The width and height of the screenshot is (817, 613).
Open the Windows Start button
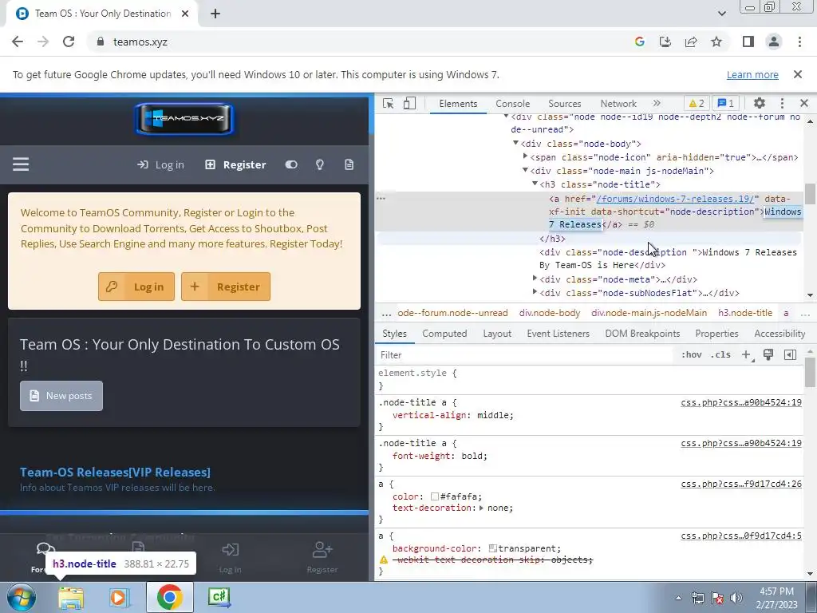click(x=22, y=597)
